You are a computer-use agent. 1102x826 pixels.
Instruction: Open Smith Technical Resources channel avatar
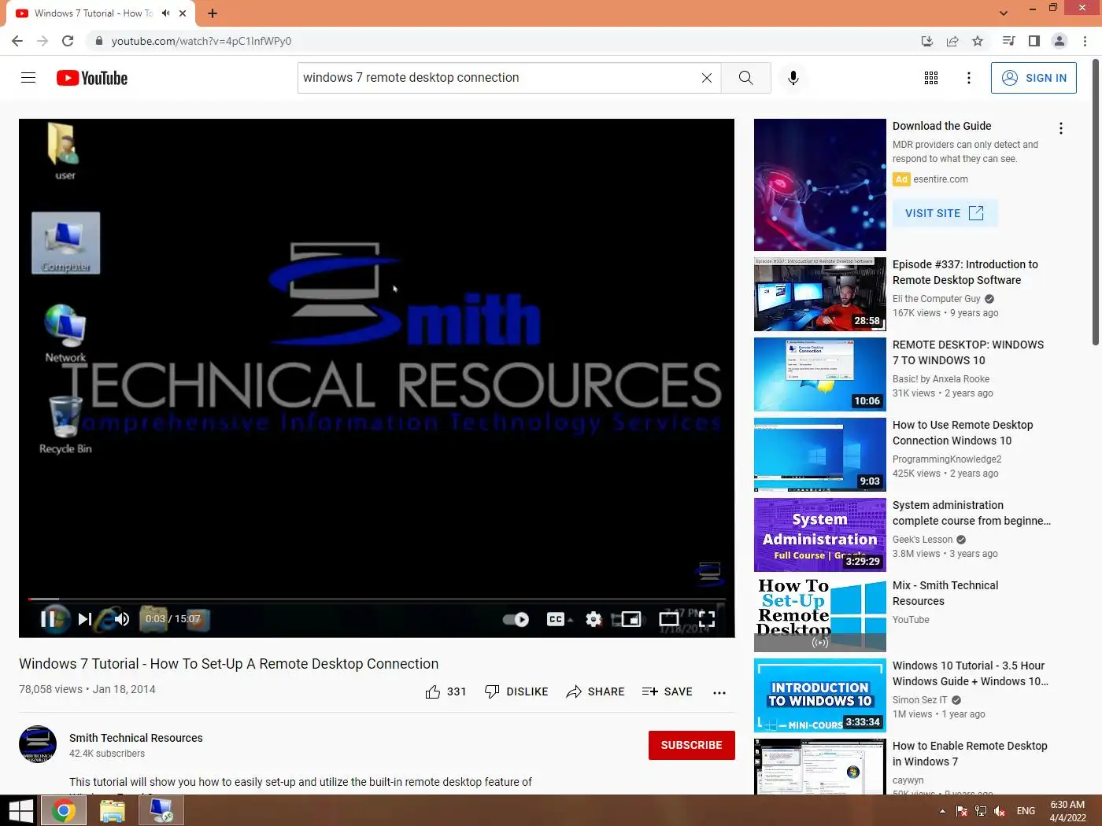[x=38, y=745]
